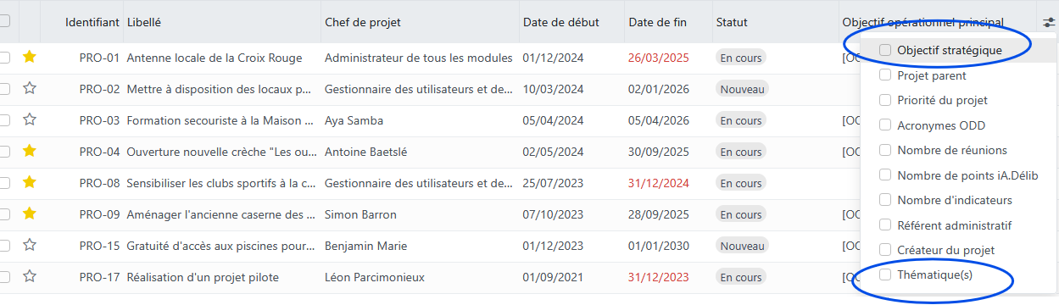The image size is (1059, 305).
Task: Sort by Statut column header
Action: pyautogui.click(x=732, y=22)
